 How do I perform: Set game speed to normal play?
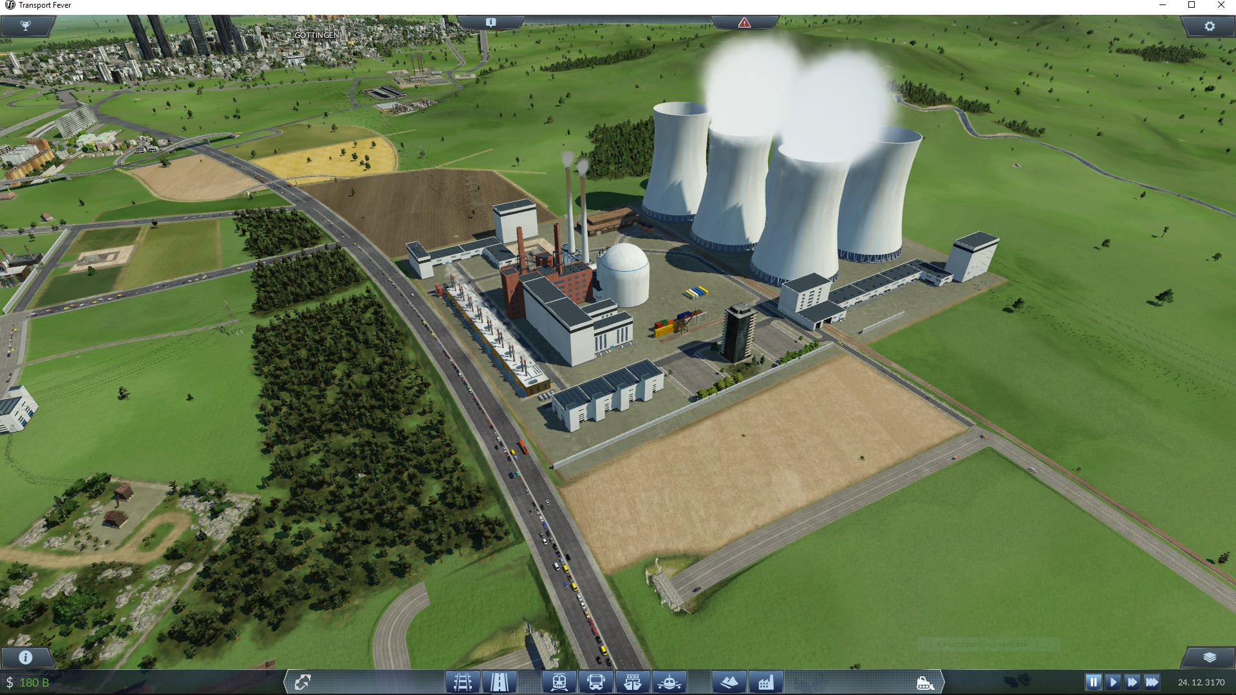point(1112,681)
